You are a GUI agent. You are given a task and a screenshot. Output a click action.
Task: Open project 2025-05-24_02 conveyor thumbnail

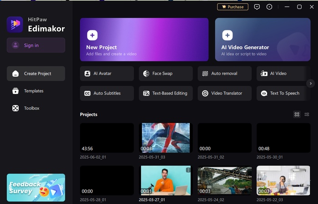click(224, 180)
